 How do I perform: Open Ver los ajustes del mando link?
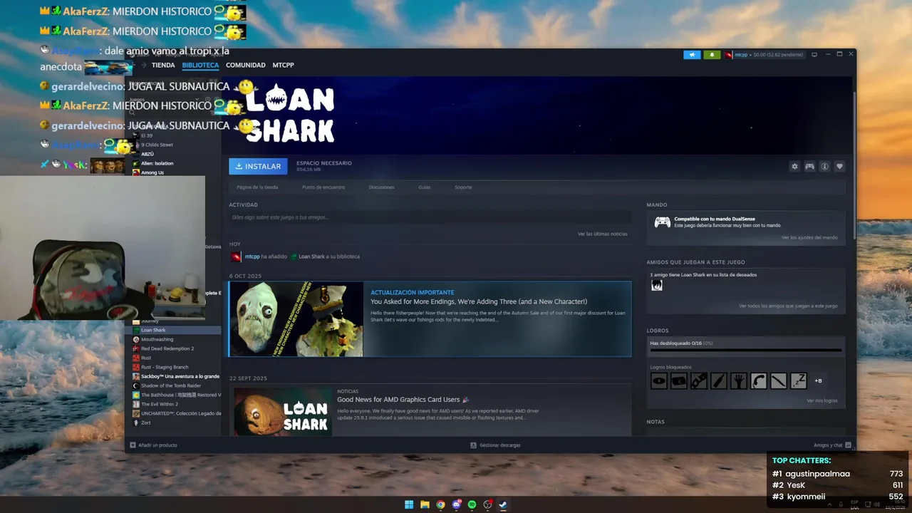pyautogui.click(x=809, y=237)
